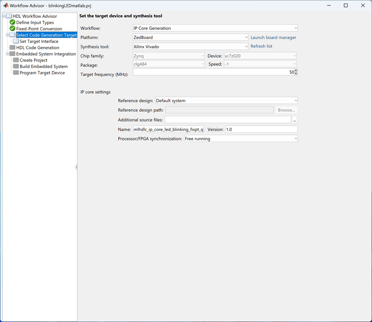Open the Synthesis tool dropdown

pos(191,47)
